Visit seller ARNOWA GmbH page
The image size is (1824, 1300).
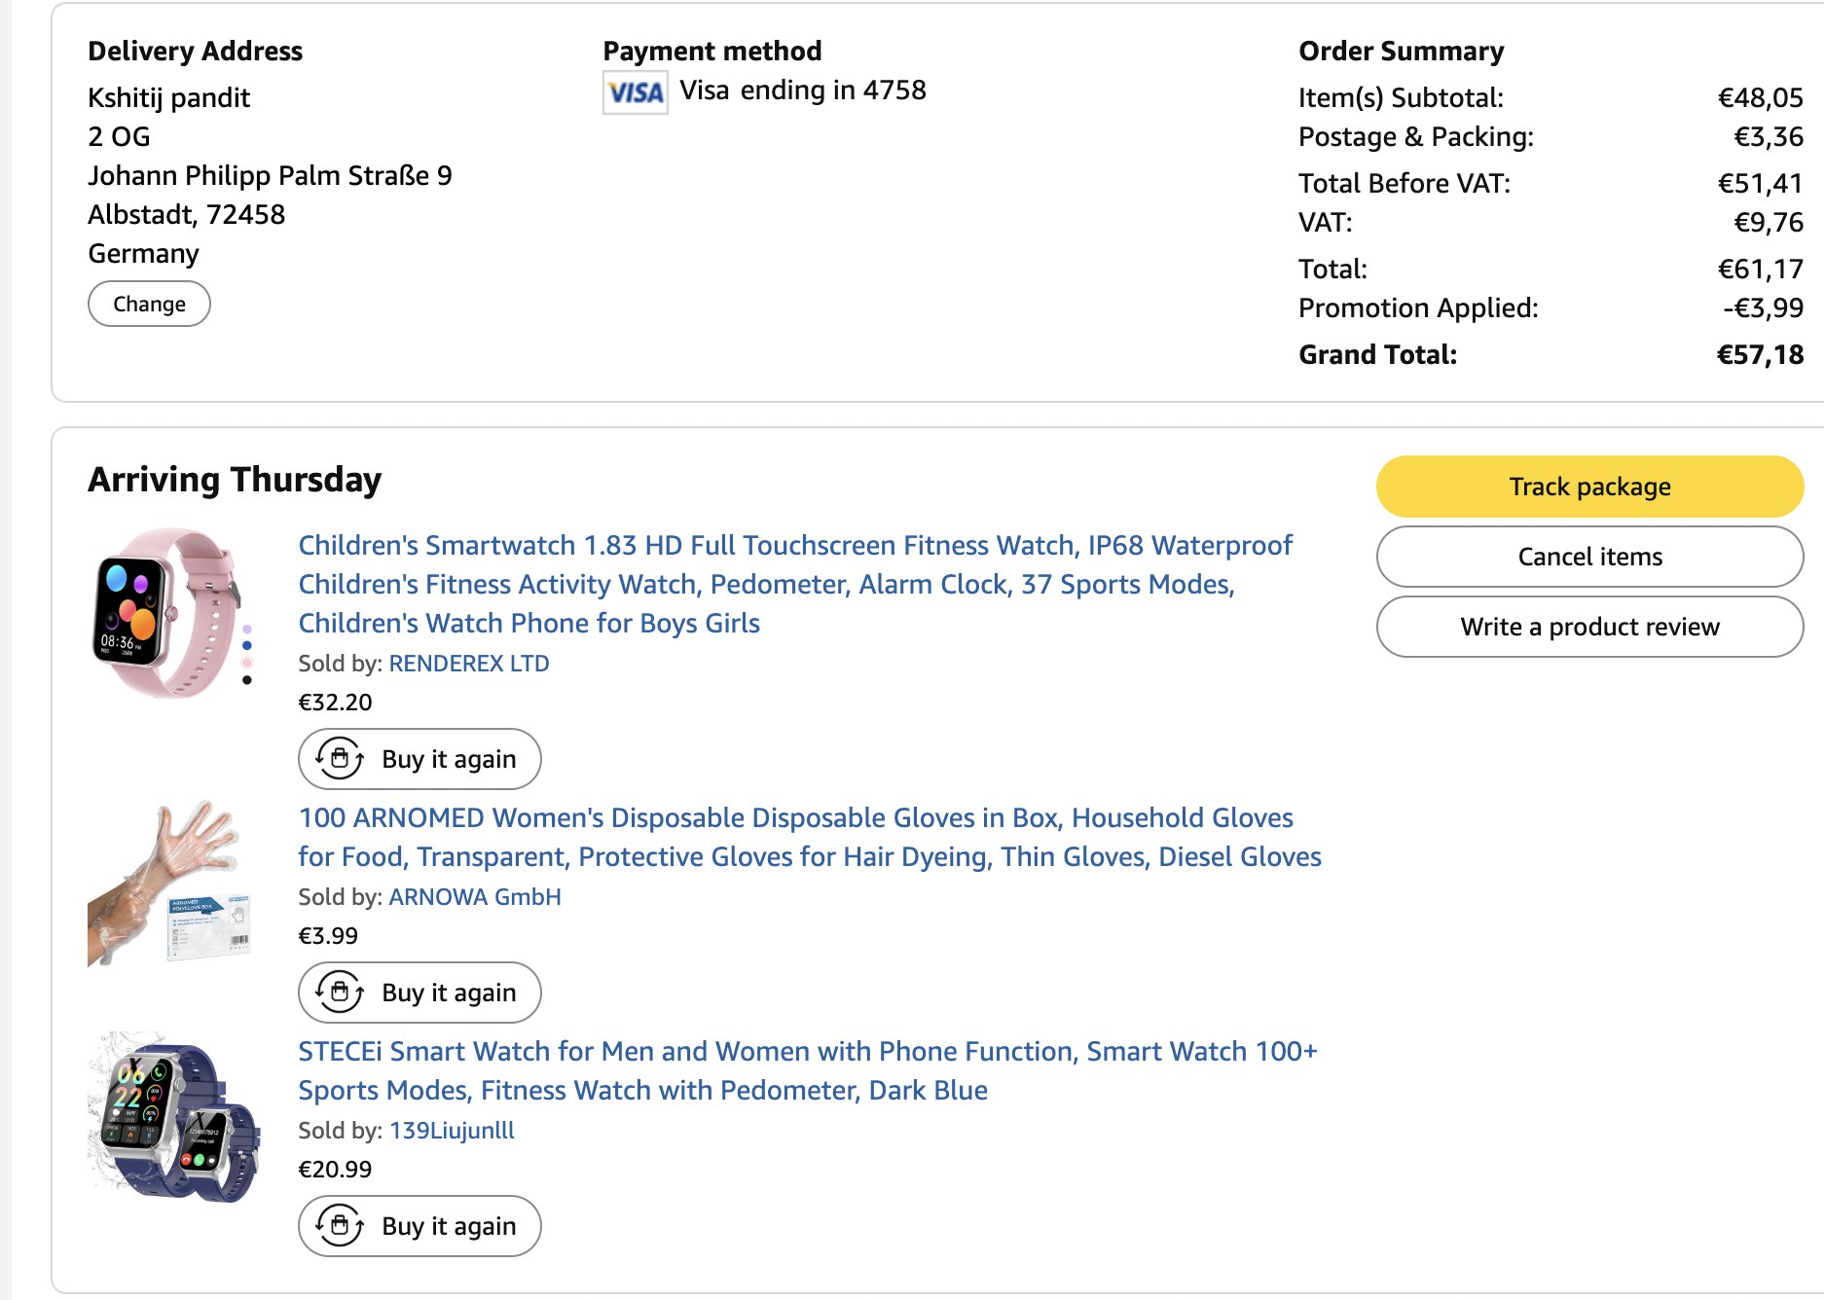pyautogui.click(x=475, y=897)
